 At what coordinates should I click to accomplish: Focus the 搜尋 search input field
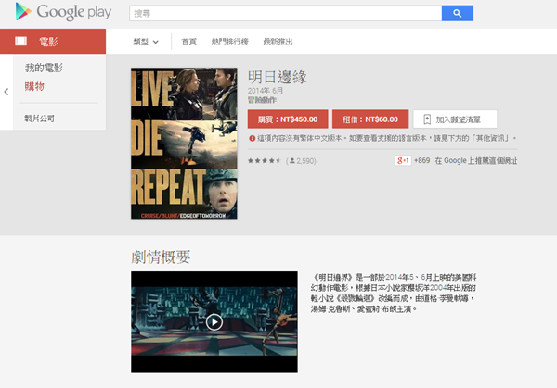click(x=286, y=13)
